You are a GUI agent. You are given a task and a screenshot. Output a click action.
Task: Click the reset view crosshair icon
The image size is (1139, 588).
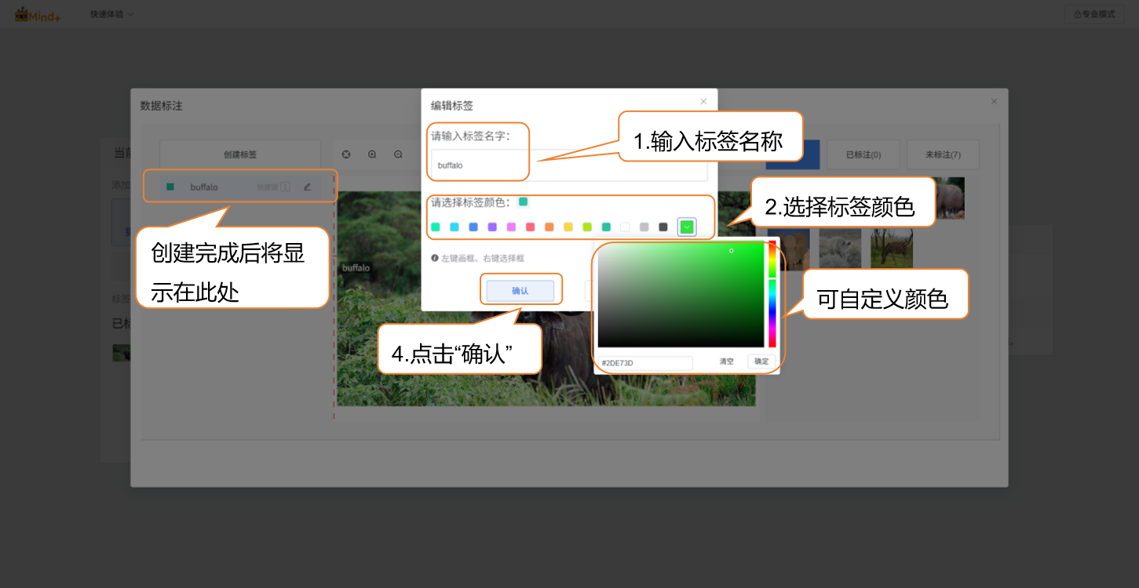coord(346,154)
